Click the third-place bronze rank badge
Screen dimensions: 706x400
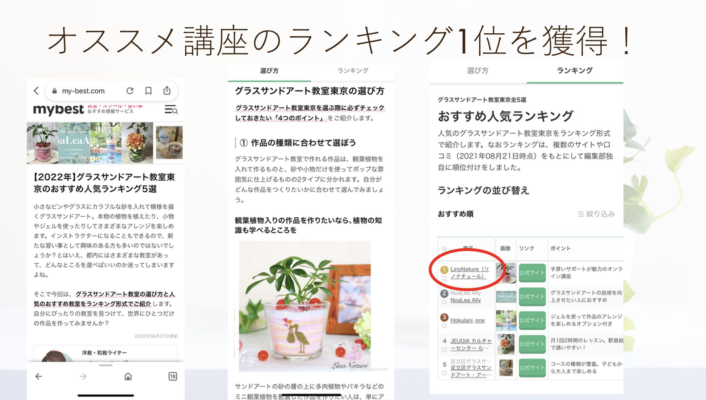[444, 318]
